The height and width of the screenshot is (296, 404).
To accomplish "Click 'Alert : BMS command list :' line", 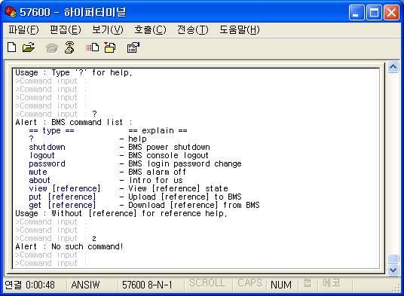I will (74, 122).
